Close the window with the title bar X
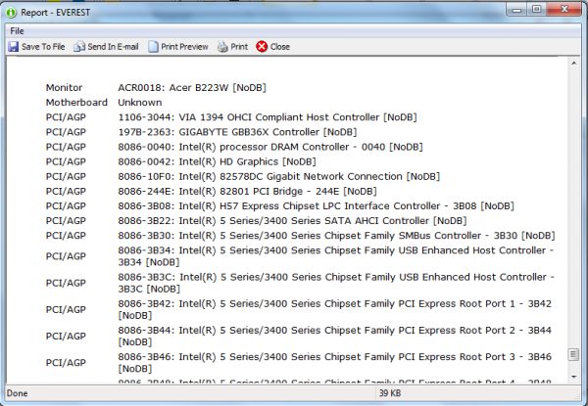The width and height of the screenshot is (588, 406). (564, 10)
